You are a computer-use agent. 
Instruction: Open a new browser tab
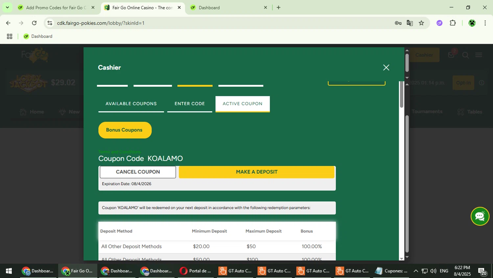pyautogui.click(x=278, y=8)
